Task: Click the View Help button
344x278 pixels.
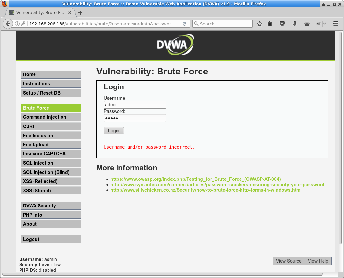Action: pos(318,261)
